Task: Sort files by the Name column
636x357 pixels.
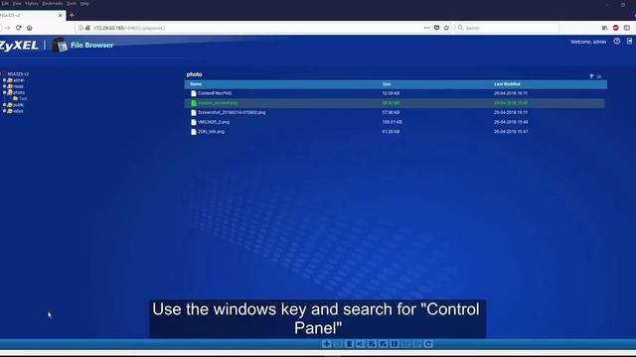Action: pyautogui.click(x=196, y=84)
